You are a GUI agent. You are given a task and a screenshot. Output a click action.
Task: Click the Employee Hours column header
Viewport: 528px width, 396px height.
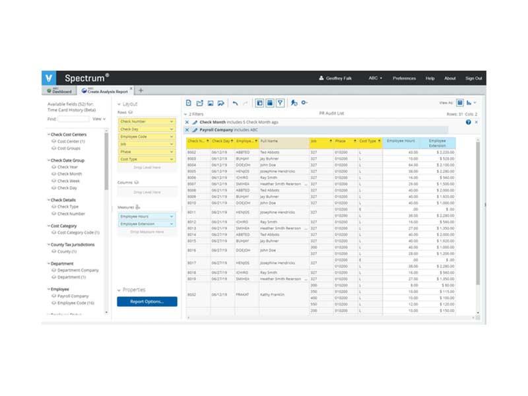click(401, 143)
